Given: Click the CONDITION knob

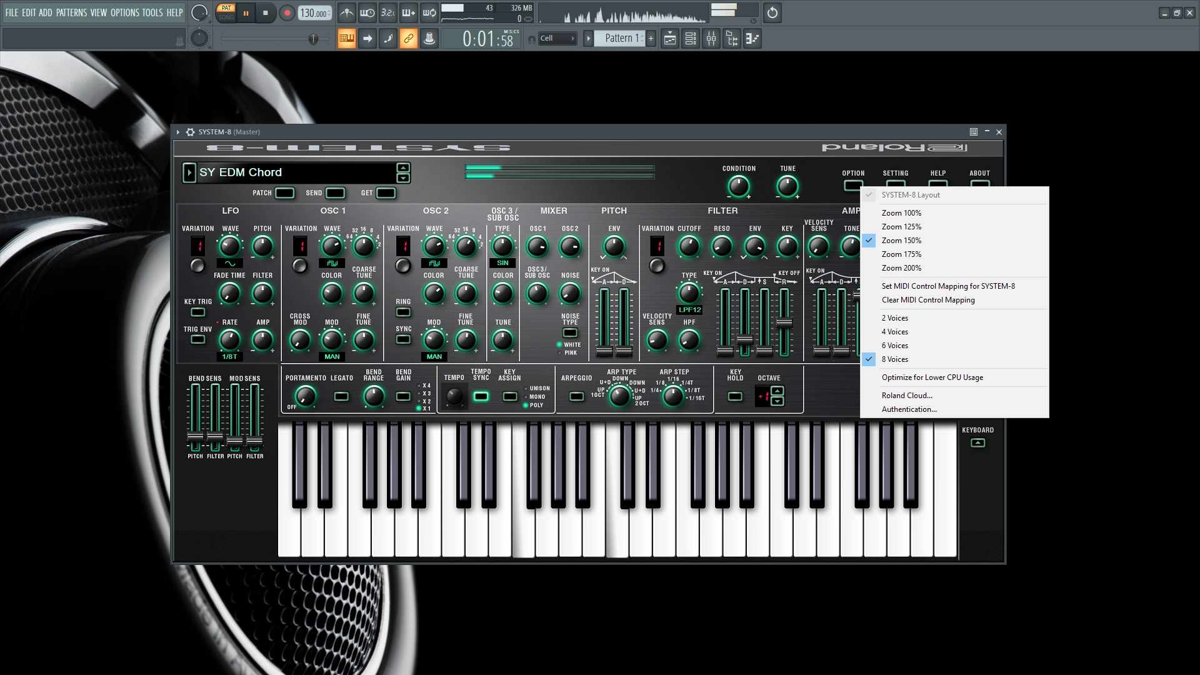Looking at the screenshot, I should 739,186.
